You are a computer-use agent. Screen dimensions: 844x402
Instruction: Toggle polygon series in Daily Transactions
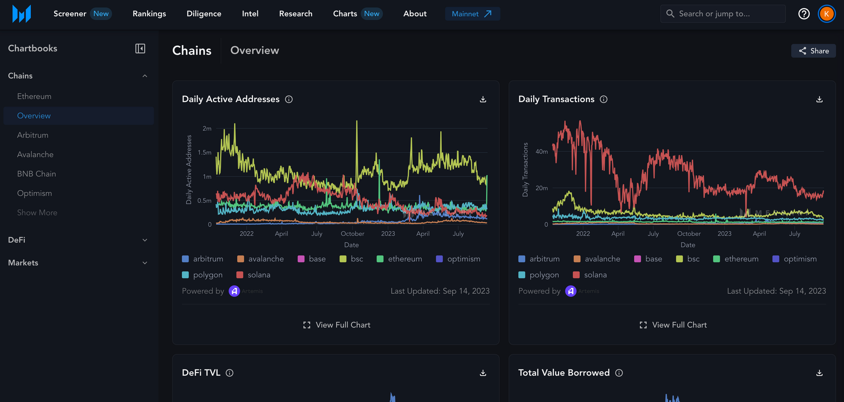538,275
